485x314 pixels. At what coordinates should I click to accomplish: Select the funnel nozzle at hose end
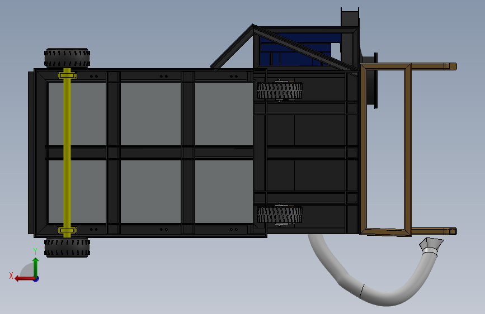431,246
